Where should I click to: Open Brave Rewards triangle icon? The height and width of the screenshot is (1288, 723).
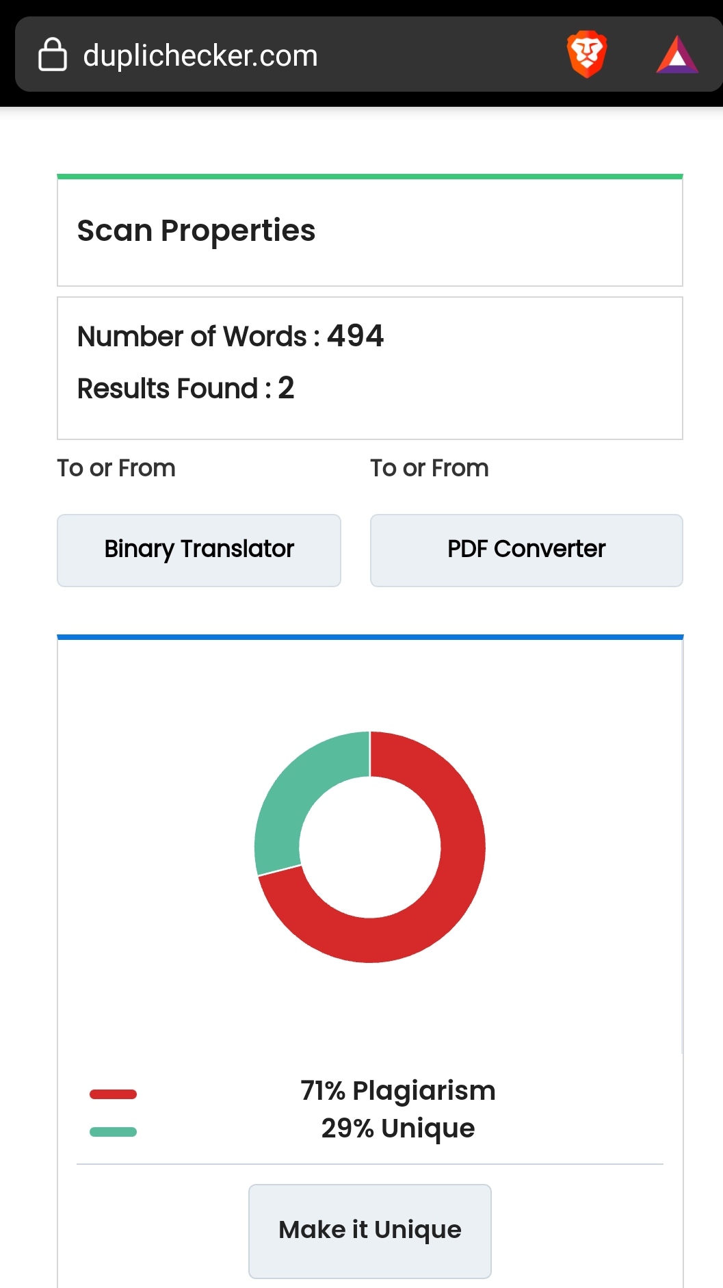click(676, 54)
